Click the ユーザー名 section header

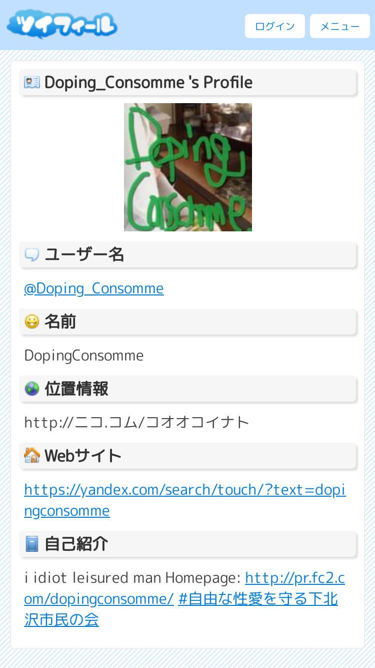[188, 255]
